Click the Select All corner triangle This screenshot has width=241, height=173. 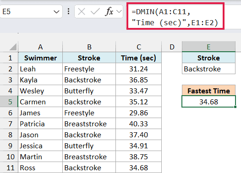pyautogui.click(x=13, y=47)
